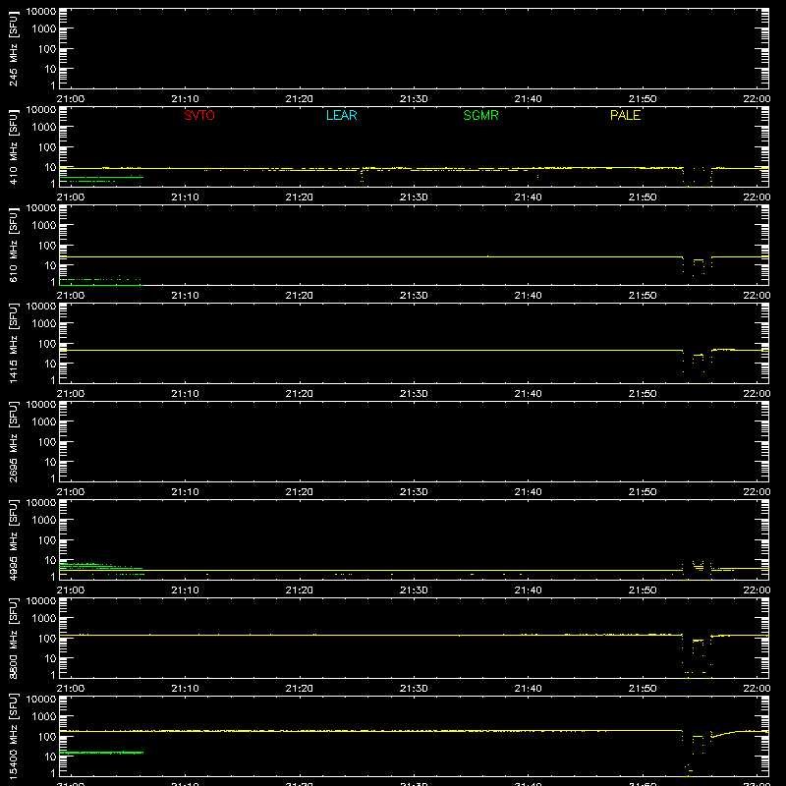
Task: Click the yellow PALE station label
Action: click(625, 115)
